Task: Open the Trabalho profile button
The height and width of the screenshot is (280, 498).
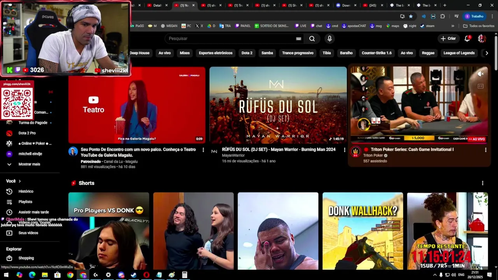Action: (x=474, y=16)
